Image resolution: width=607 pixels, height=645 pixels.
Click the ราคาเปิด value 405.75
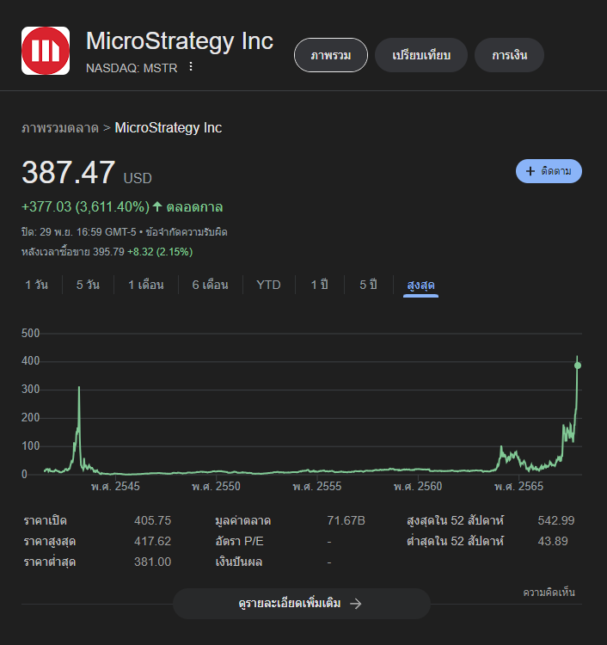tap(152, 520)
